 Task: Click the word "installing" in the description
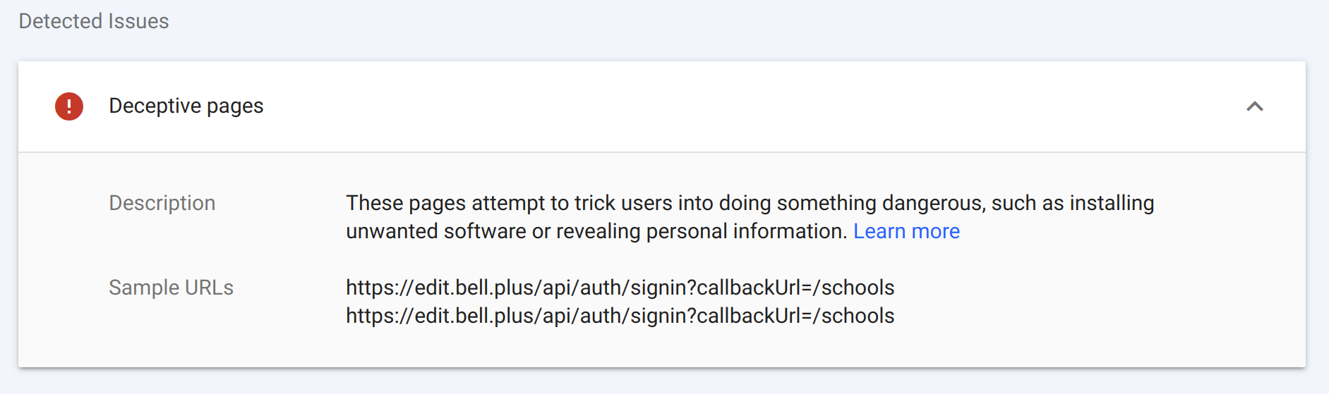pos(1112,203)
